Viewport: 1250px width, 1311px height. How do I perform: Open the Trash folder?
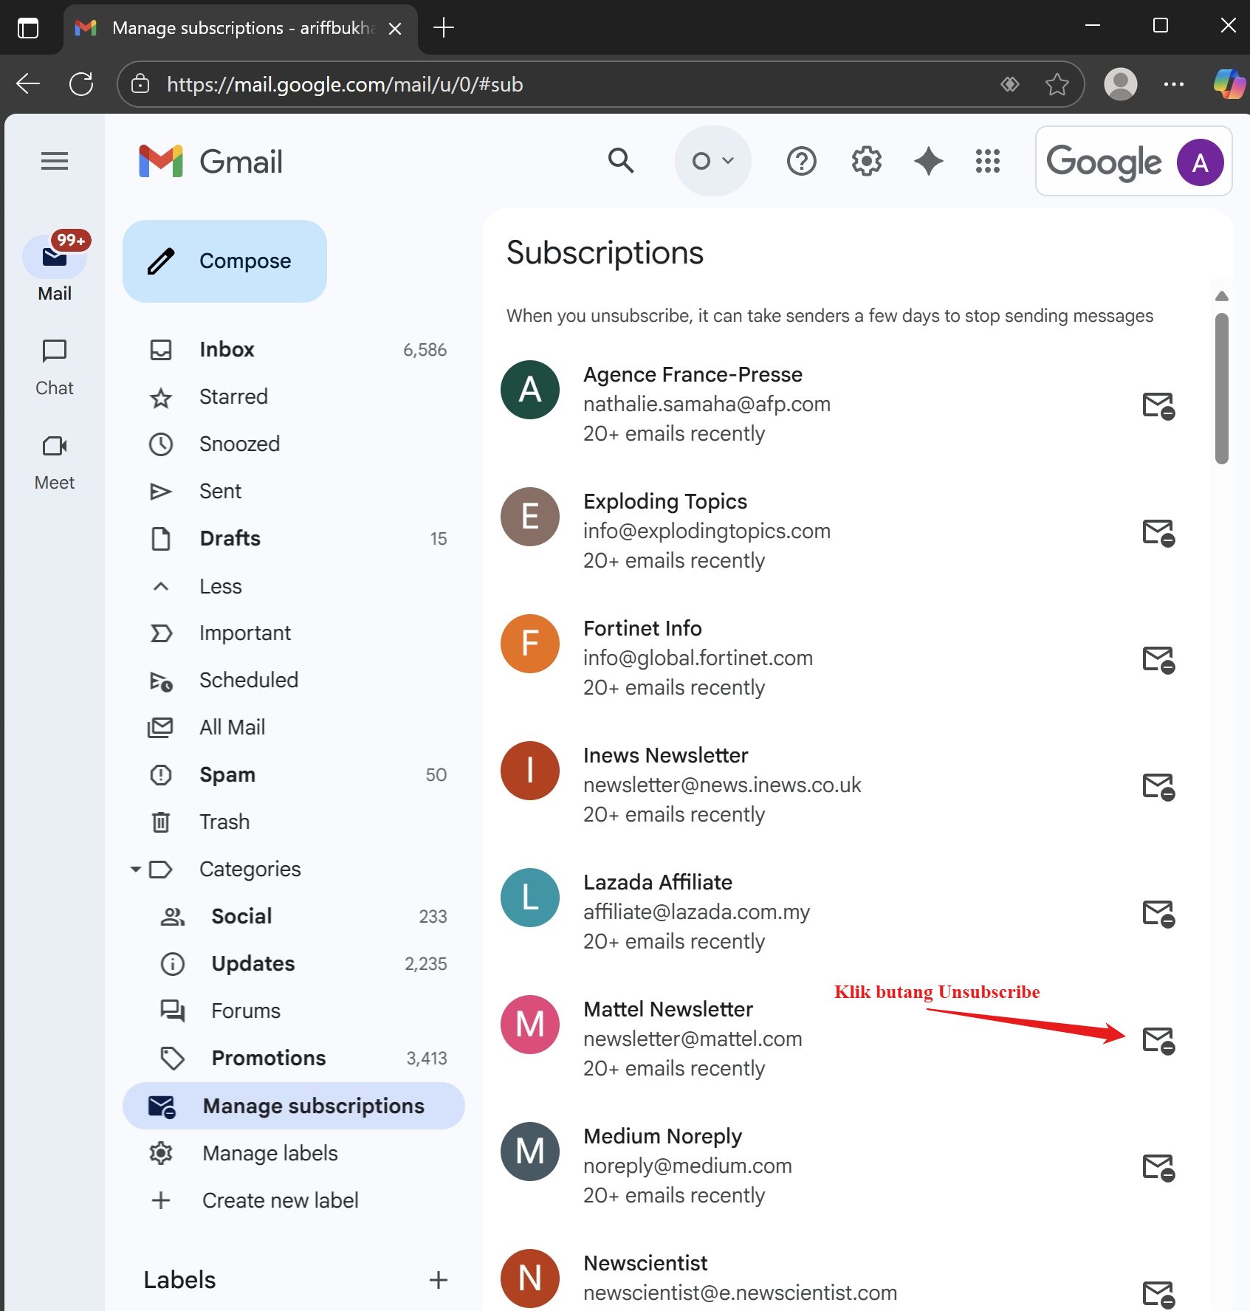click(294, 822)
